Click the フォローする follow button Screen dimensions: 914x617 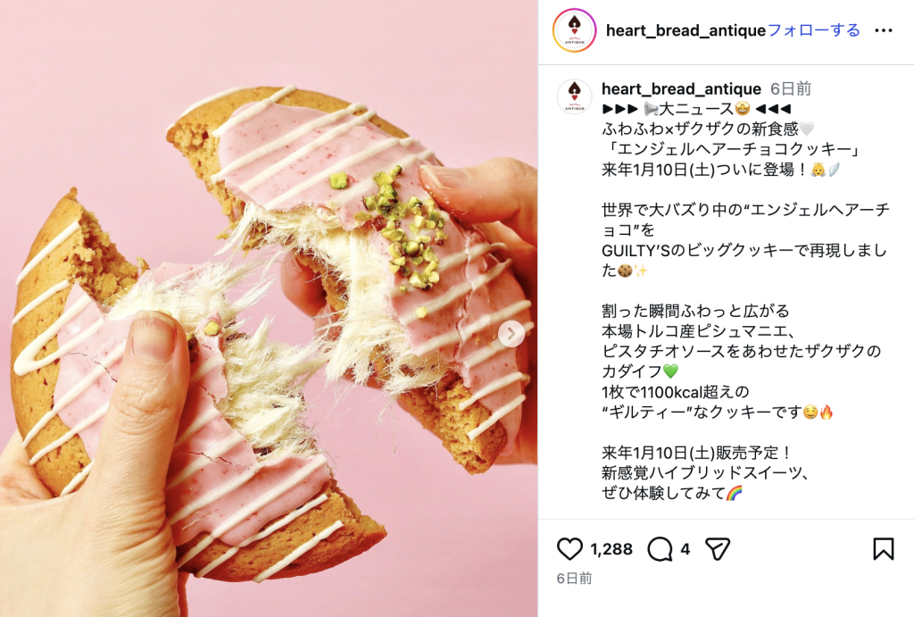tap(814, 30)
